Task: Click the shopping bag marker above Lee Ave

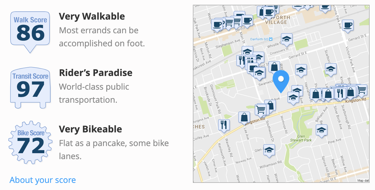Action: [x=244, y=118]
